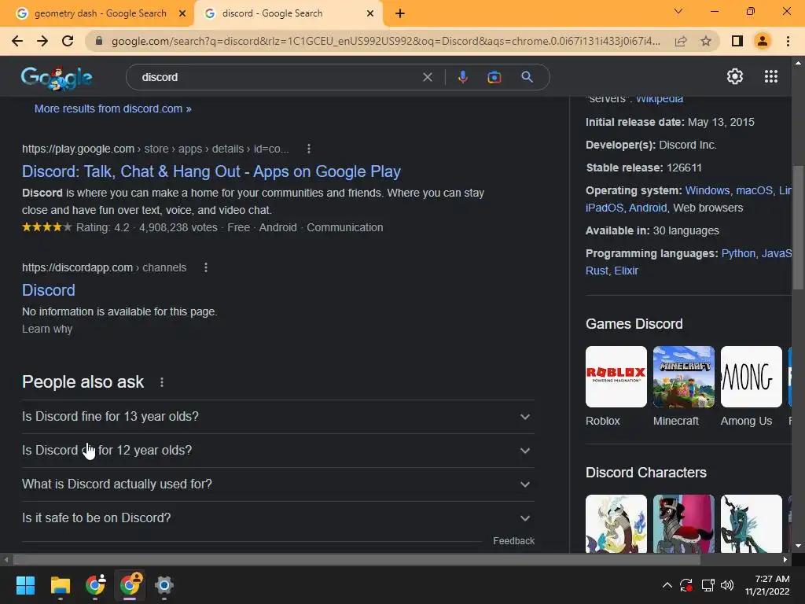Expand 'What is Discord actually used for?'
805x604 pixels.
[x=278, y=484]
